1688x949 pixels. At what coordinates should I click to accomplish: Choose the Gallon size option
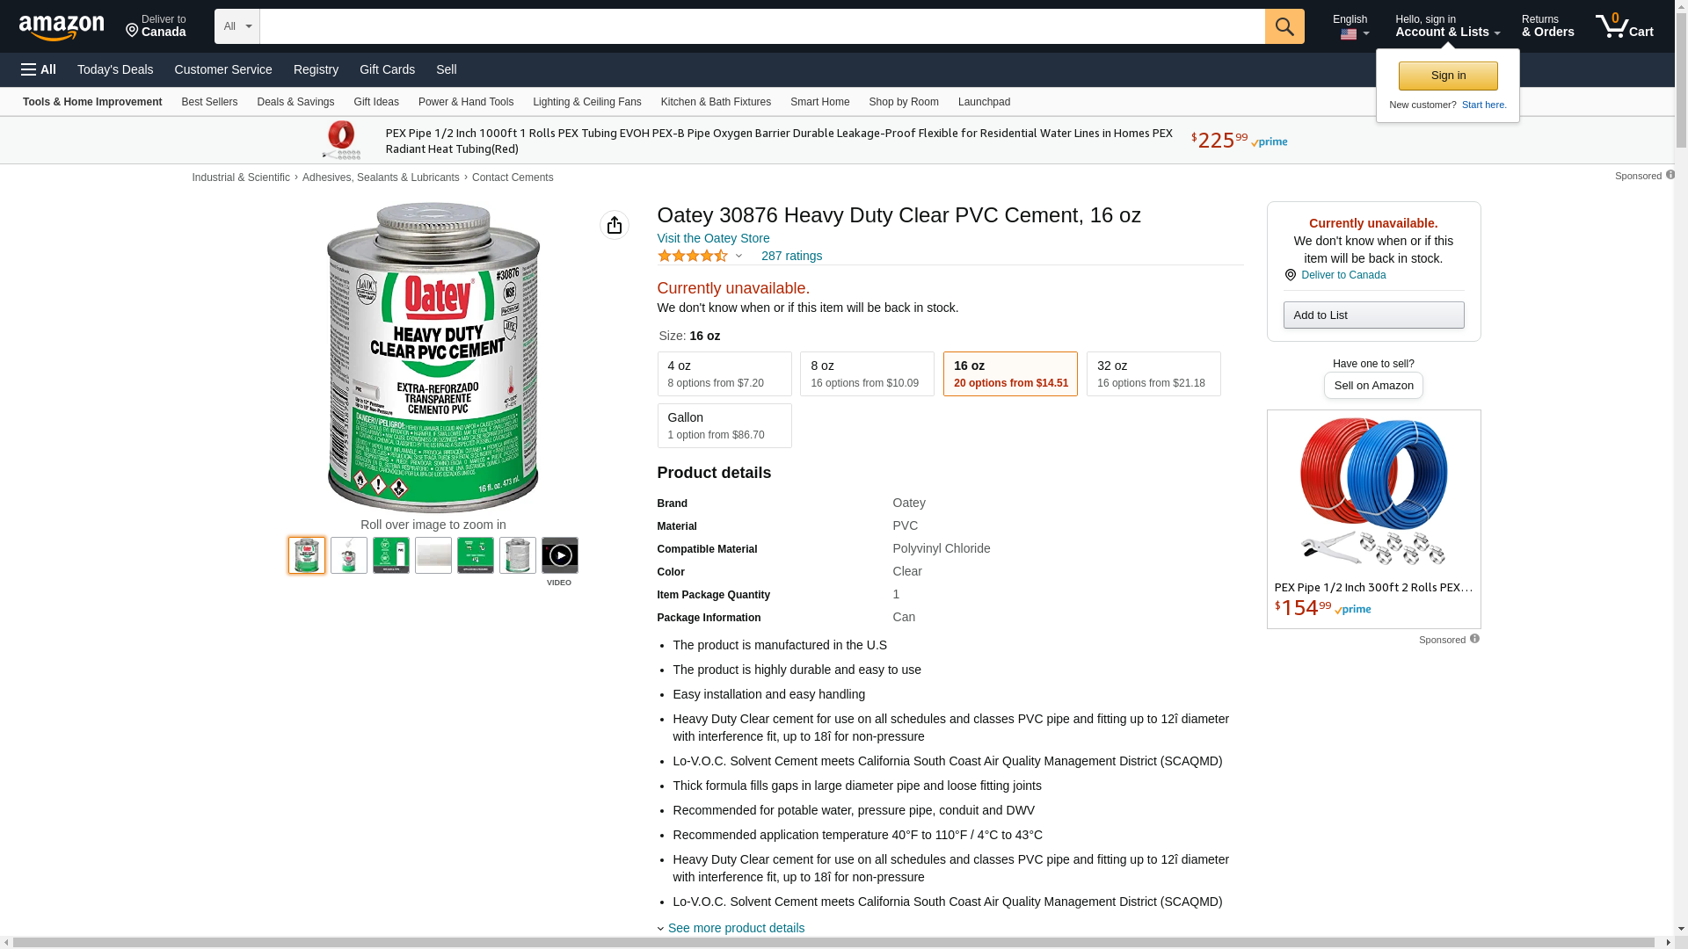[724, 425]
